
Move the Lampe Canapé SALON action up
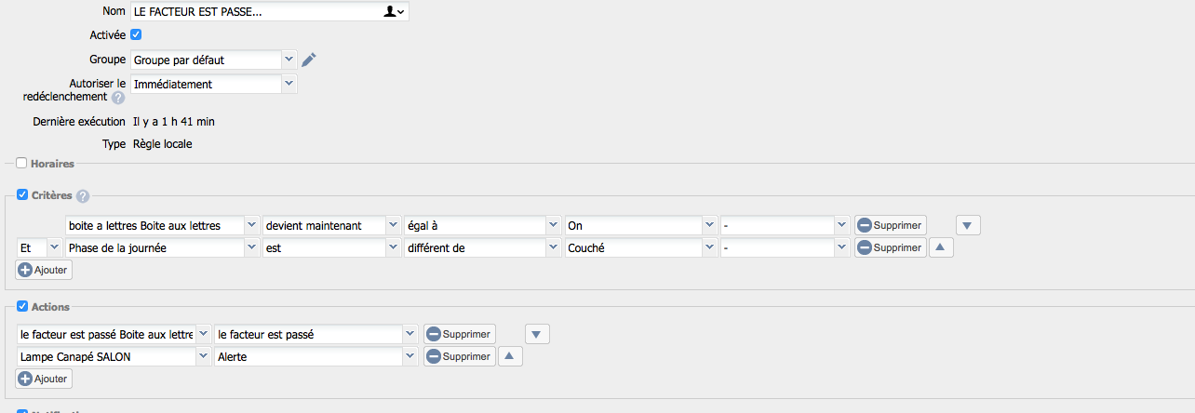511,356
